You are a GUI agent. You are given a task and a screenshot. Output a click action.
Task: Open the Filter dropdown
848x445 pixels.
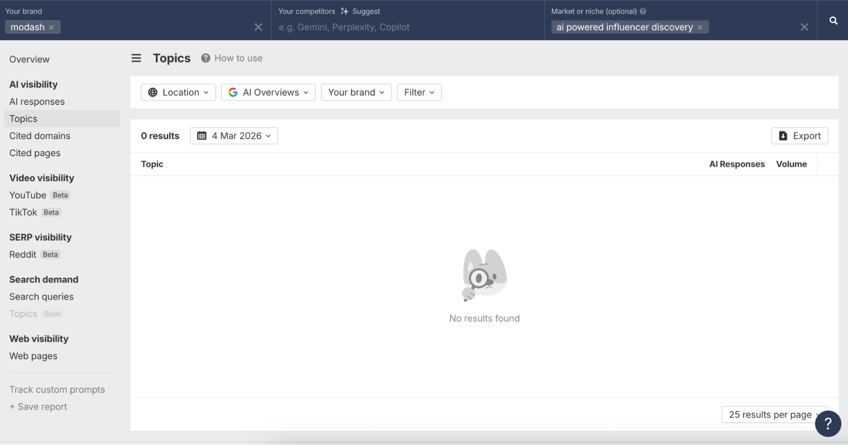pos(419,92)
